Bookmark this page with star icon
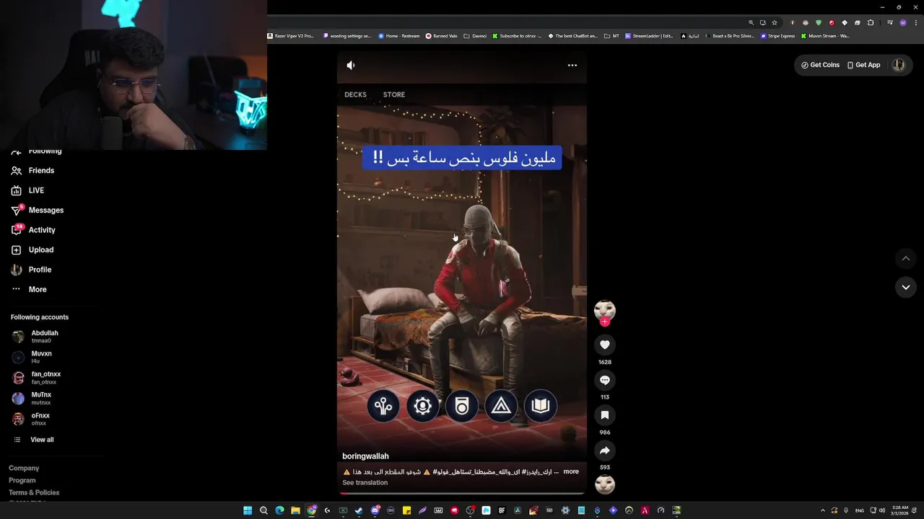The height and width of the screenshot is (519, 924). click(x=775, y=23)
